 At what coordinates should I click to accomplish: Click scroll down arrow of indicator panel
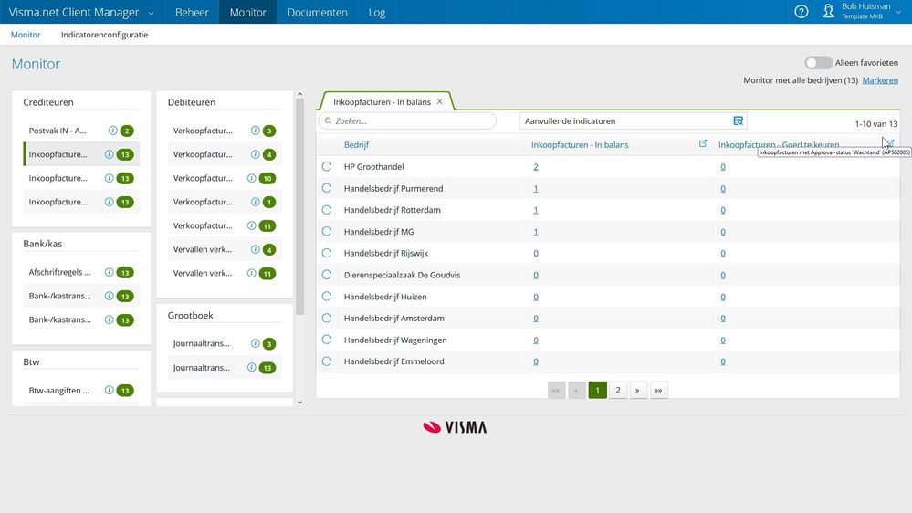[299, 402]
